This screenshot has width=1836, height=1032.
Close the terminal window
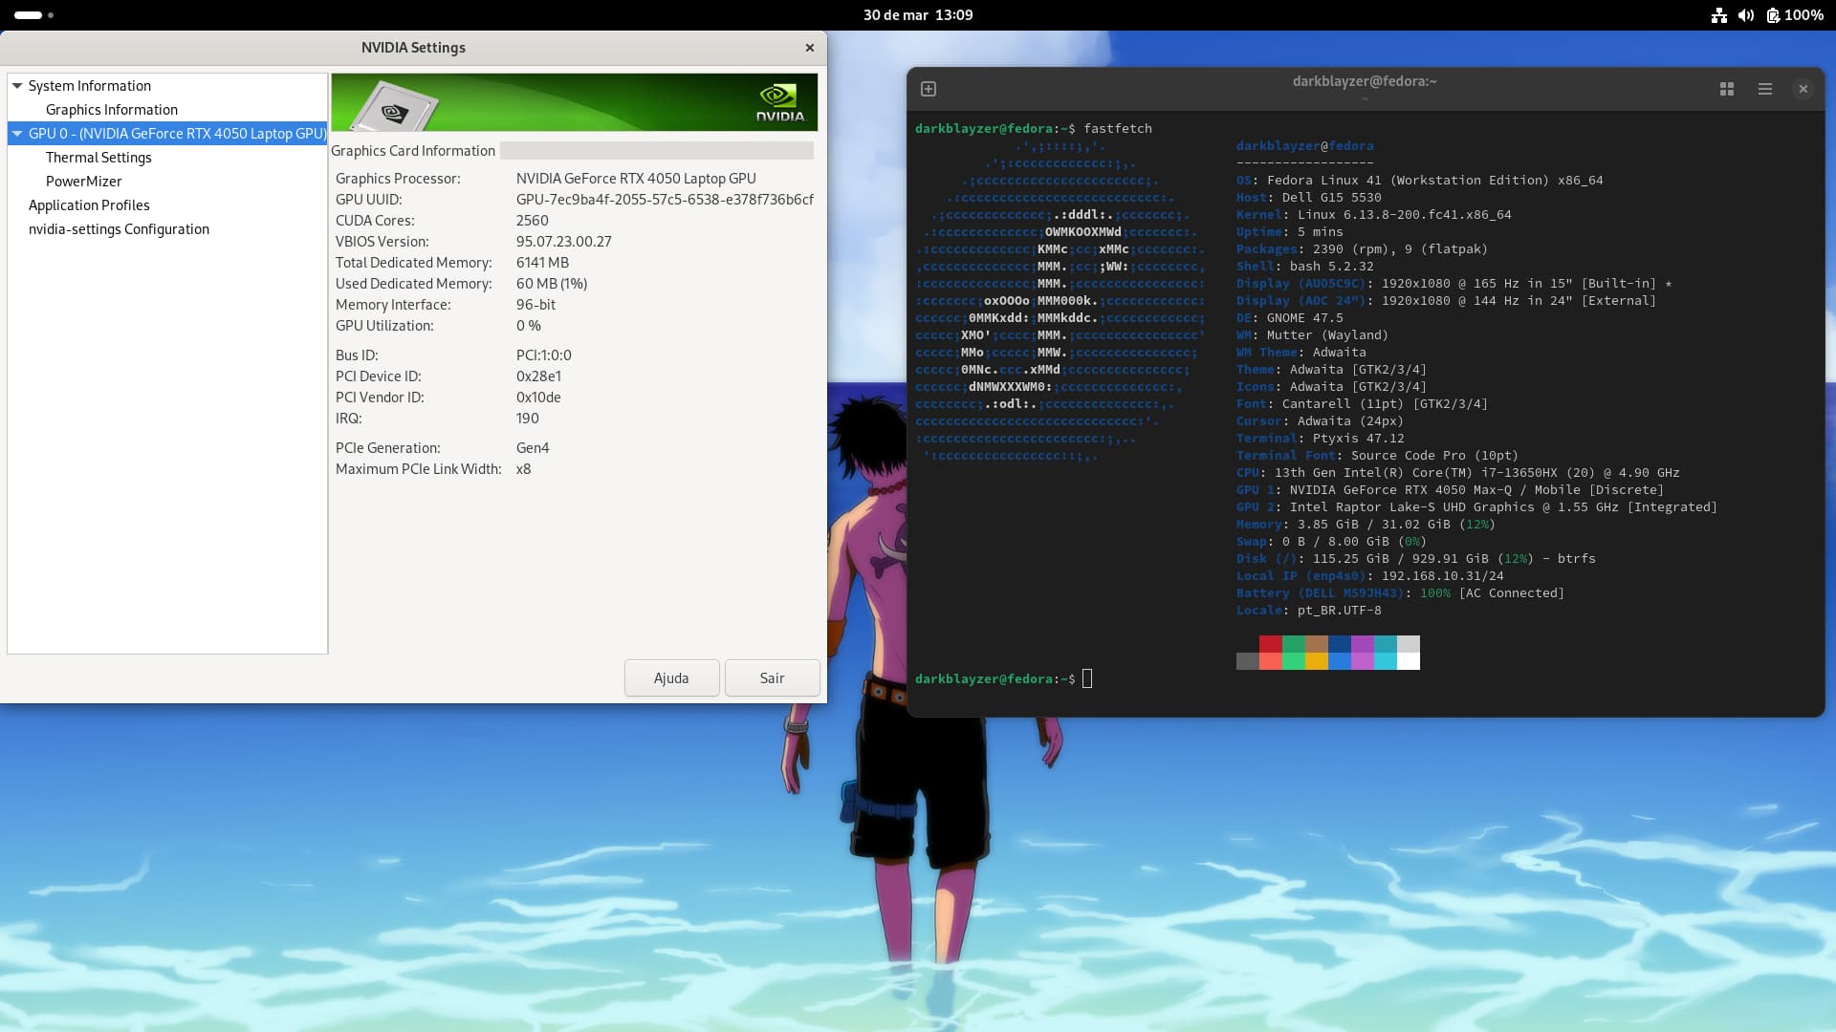(x=1803, y=89)
